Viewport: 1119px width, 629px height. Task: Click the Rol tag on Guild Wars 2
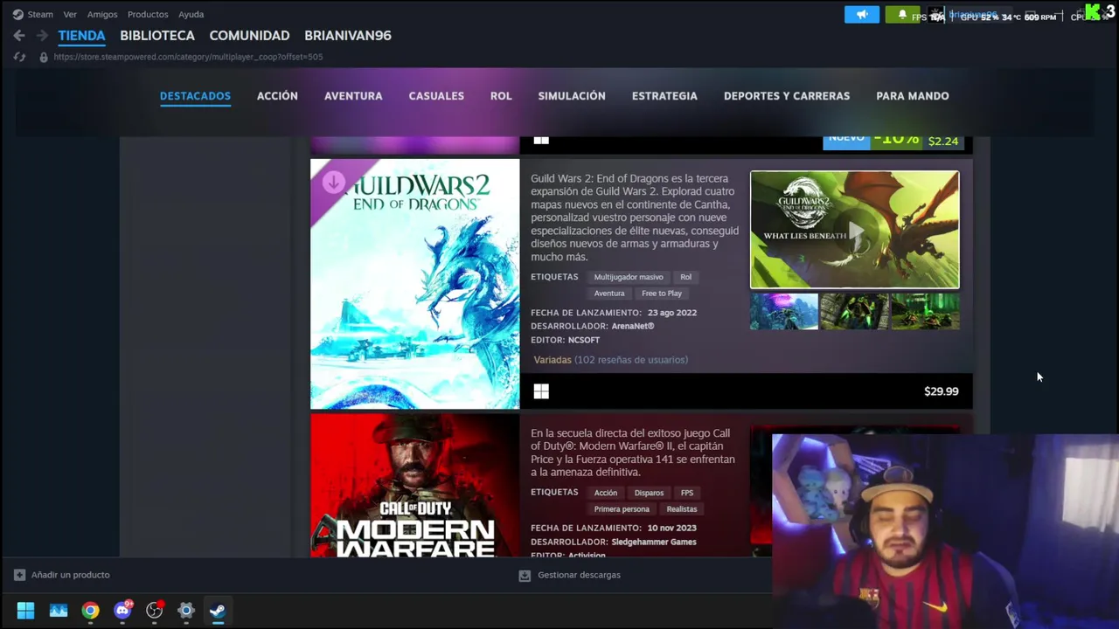[685, 277]
